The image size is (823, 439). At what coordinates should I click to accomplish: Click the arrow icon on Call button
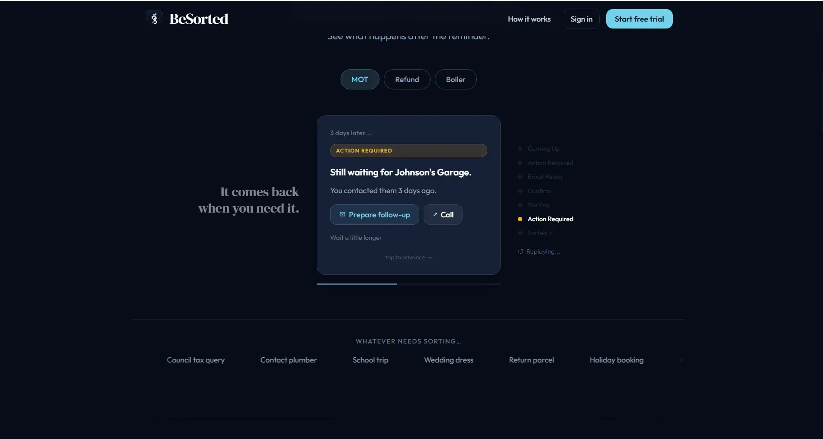(435, 214)
